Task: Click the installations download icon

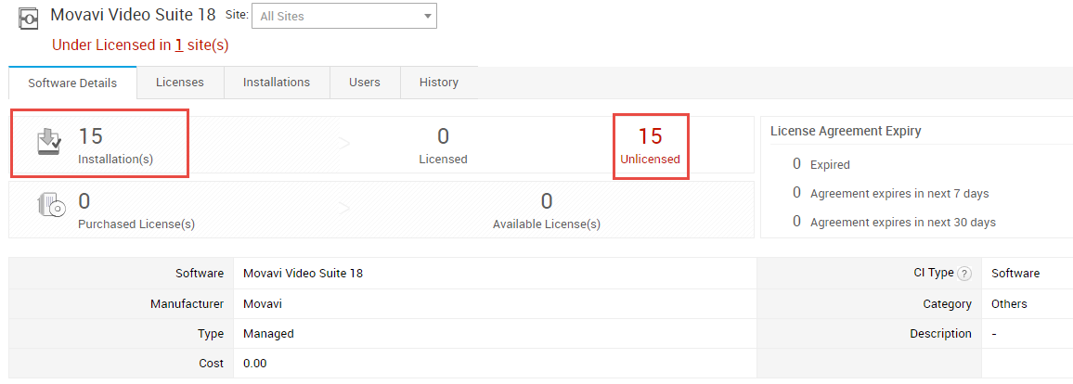Action: click(x=49, y=141)
